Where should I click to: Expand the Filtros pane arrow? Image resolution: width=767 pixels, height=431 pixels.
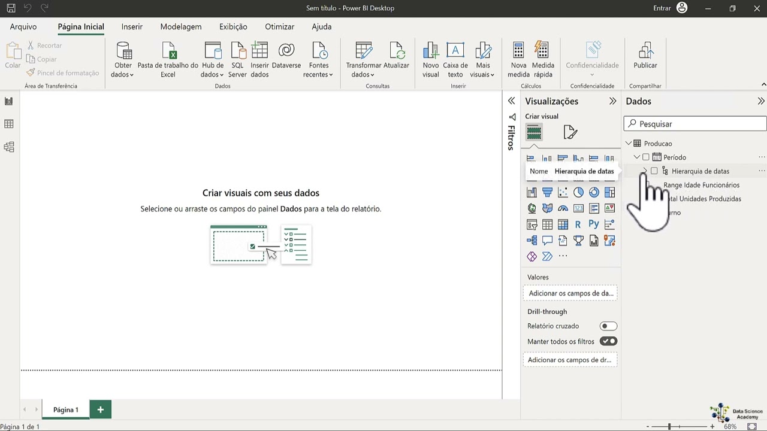[511, 101]
